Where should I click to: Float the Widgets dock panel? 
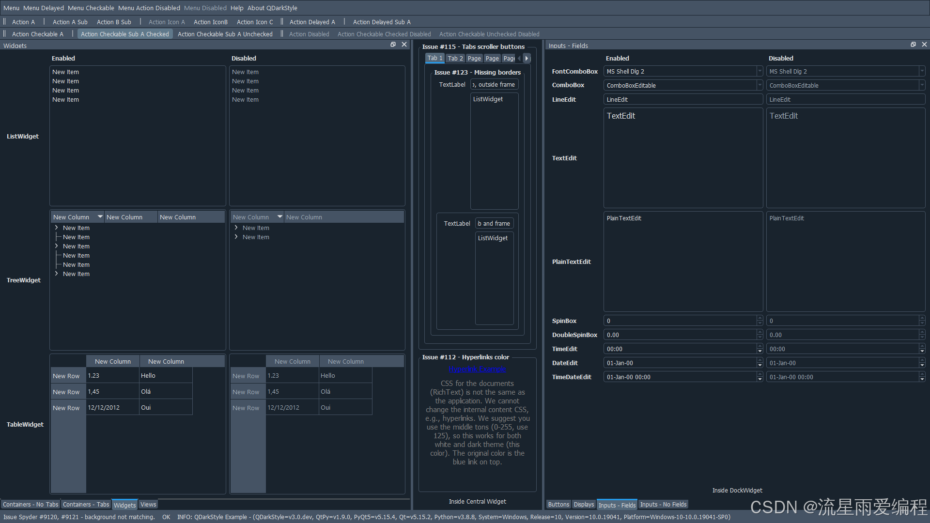tap(393, 45)
